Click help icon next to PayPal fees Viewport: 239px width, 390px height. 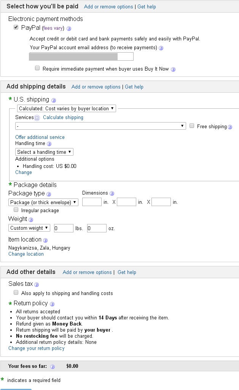click(x=69, y=29)
